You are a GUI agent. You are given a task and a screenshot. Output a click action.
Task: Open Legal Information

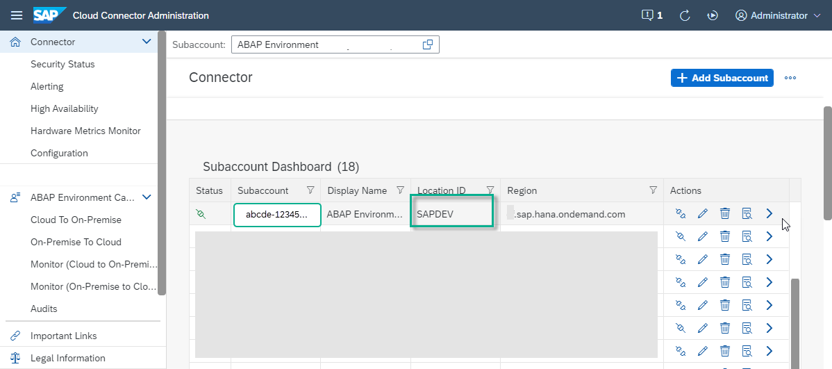coord(68,359)
